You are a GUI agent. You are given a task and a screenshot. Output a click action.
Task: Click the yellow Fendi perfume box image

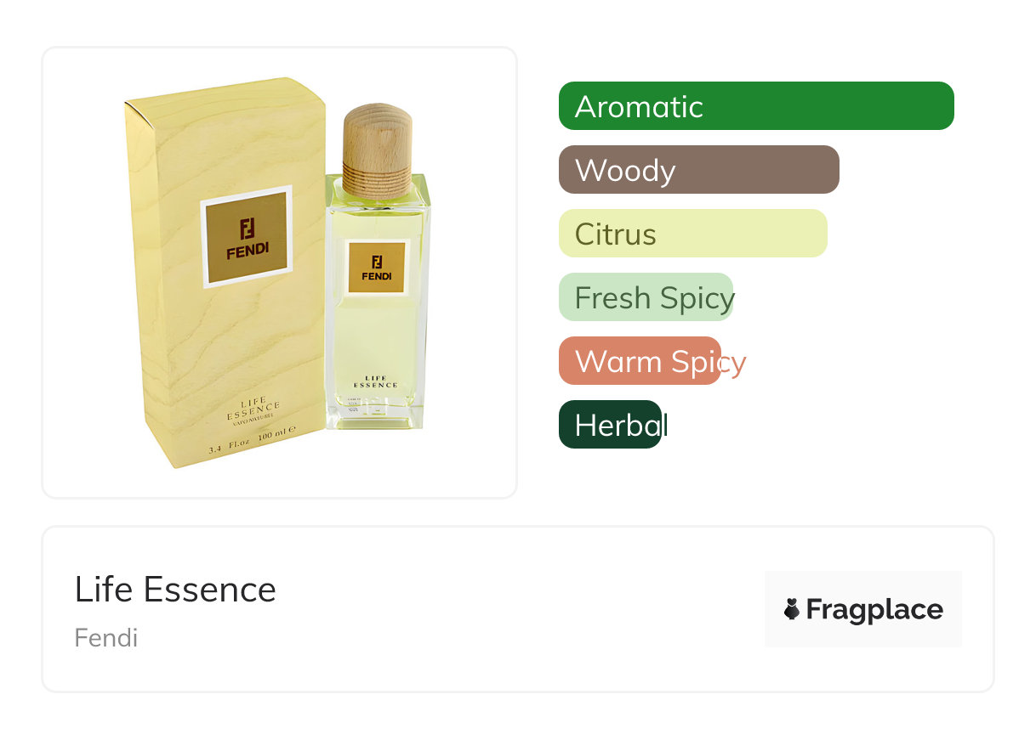[x=225, y=273]
